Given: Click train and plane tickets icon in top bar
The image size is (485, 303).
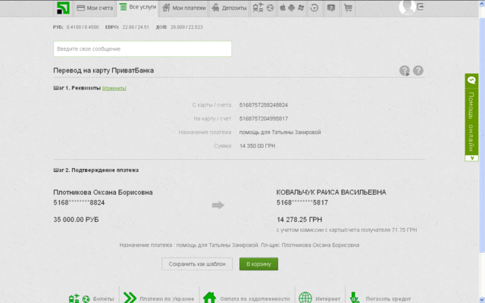Looking at the screenshot, I should [258, 8].
